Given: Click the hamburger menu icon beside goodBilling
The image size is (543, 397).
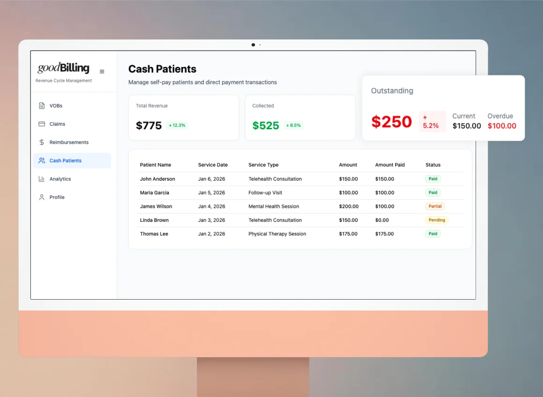Looking at the screenshot, I should pyautogui.click(x=102, y=71).
